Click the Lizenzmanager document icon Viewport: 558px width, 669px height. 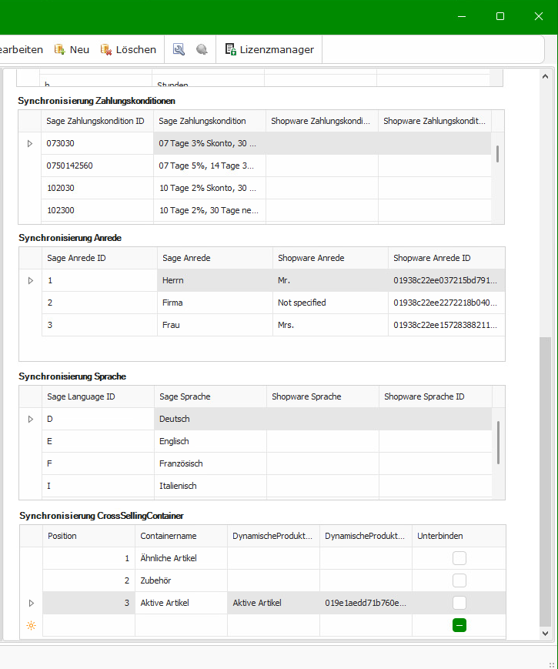[x=230, y=49]
